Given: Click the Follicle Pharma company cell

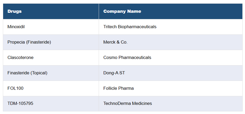Looking at the screenshot, I should tap(119, 88).
